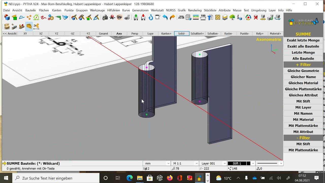This screenshot has width=325, height=183.
Task: Click the Gleiches Material filter button
Action: pos(303,83)
